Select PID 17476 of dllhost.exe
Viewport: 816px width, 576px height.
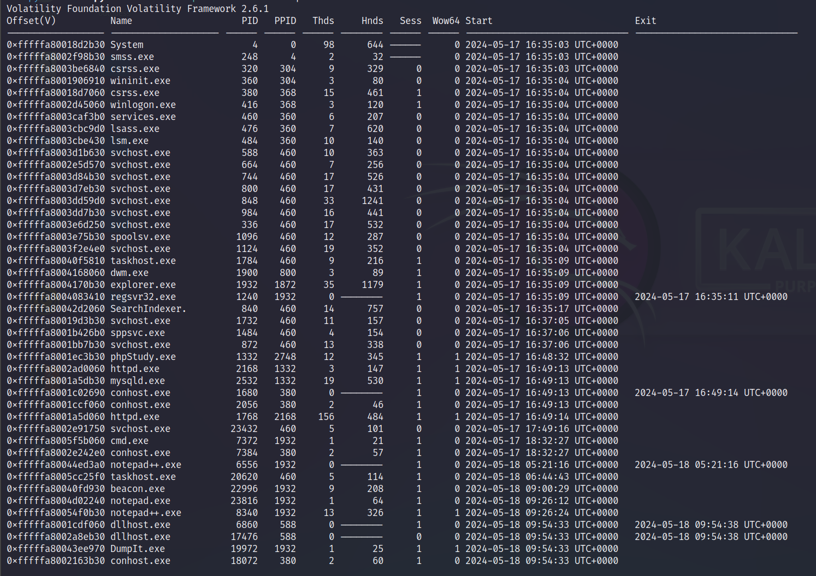(244, 537)
